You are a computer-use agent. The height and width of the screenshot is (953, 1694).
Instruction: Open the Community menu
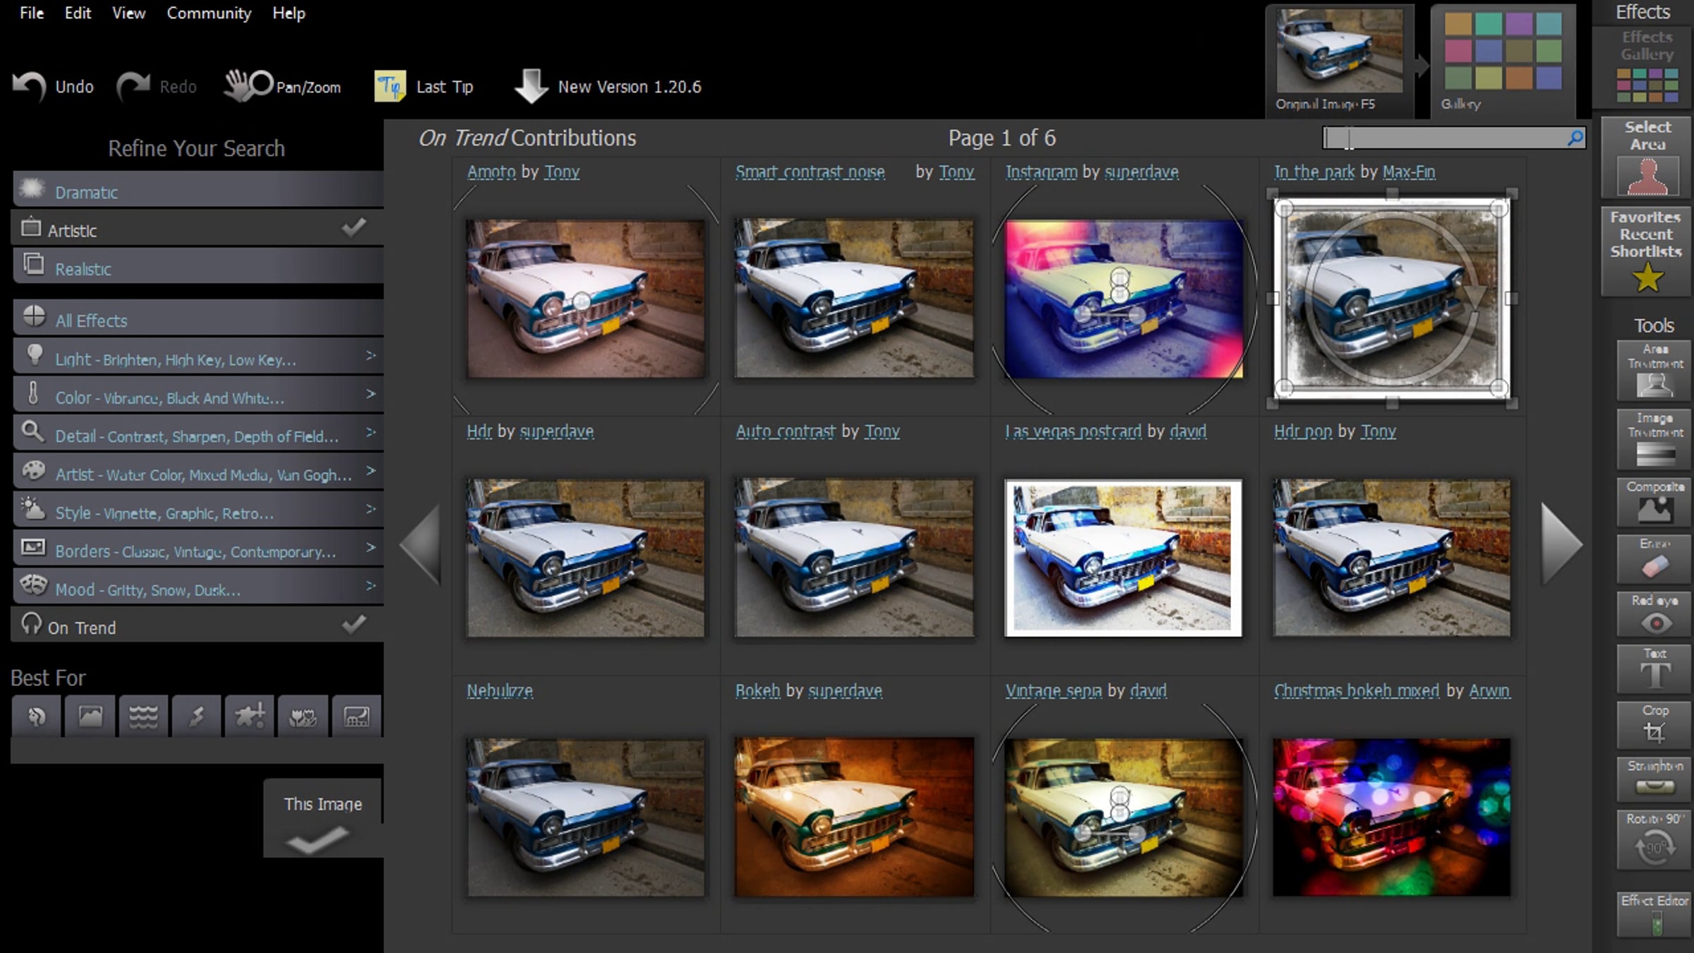point(208,13)
